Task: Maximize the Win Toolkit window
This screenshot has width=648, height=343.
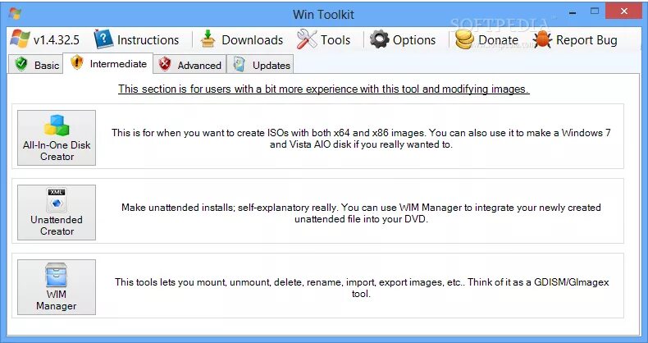Action: tap(595, 11)
